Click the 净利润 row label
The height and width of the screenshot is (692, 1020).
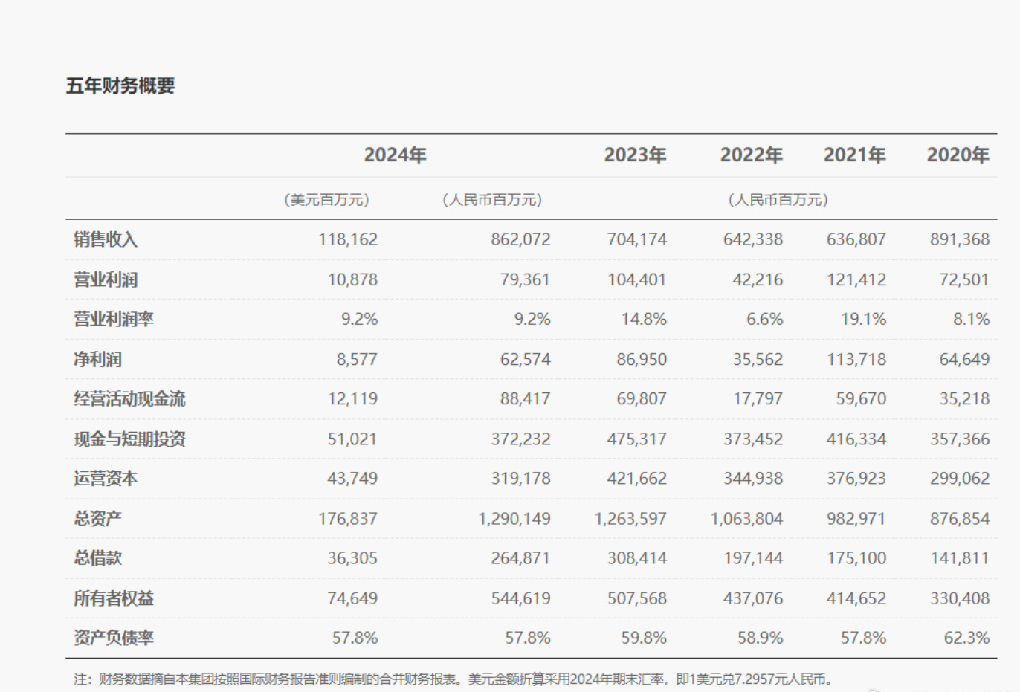coord(97,359)
